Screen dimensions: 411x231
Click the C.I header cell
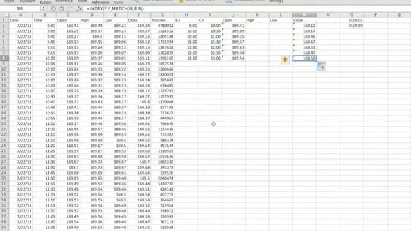210,20
